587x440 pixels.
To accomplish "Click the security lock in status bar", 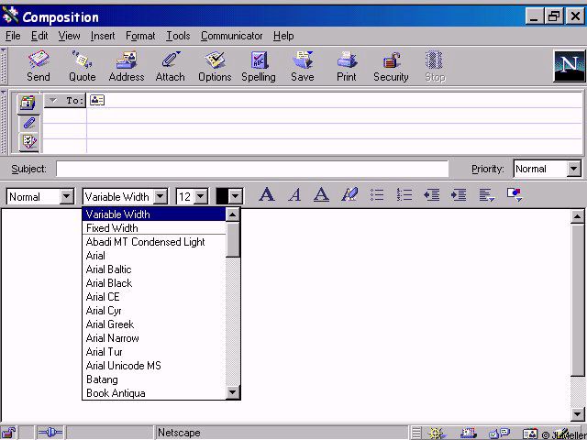I will tap(8, 433).
